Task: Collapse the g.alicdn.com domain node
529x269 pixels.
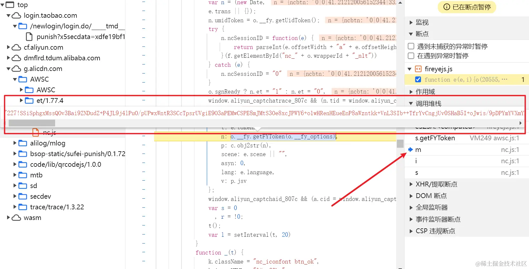Action: coord(9,69)
